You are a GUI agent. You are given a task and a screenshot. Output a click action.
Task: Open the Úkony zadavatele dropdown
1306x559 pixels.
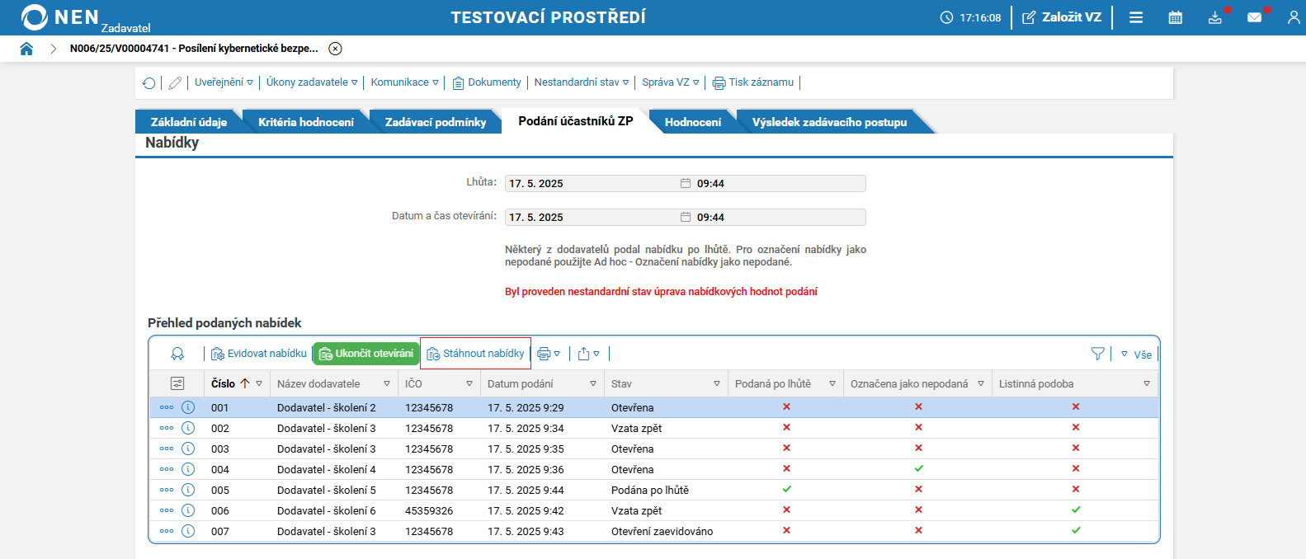click(312, 82)
